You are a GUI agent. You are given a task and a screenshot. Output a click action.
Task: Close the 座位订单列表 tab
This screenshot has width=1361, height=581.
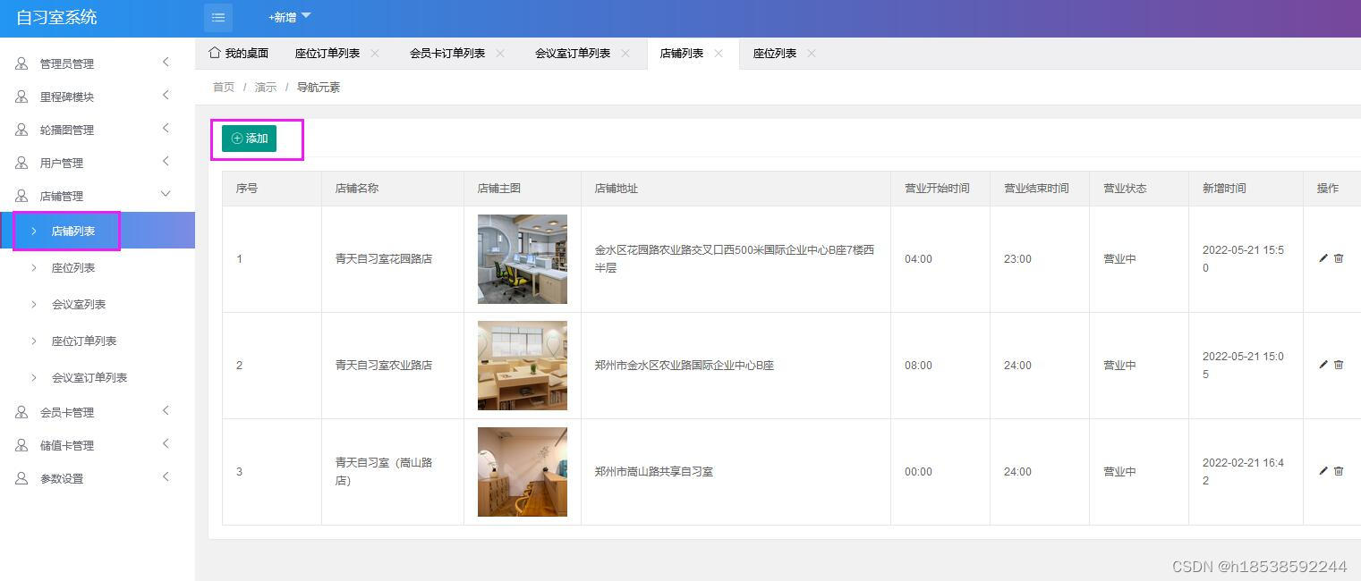(375, 53)
